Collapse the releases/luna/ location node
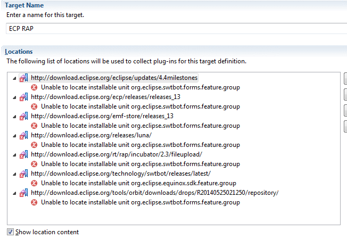Viewport: 347px width, 239px height. pyautogui.click(x=14, y=136)
